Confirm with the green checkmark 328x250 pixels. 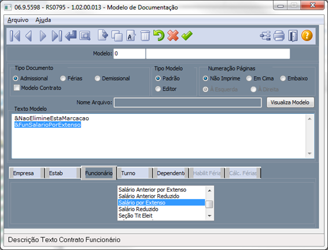coord(187,35)
